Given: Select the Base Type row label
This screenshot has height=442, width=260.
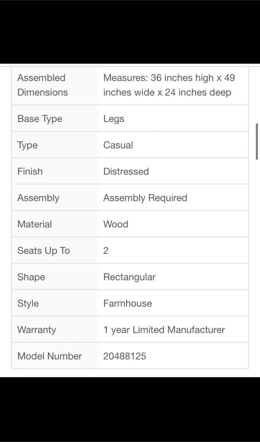Looking at the screenshot, I should pos(40,119).
